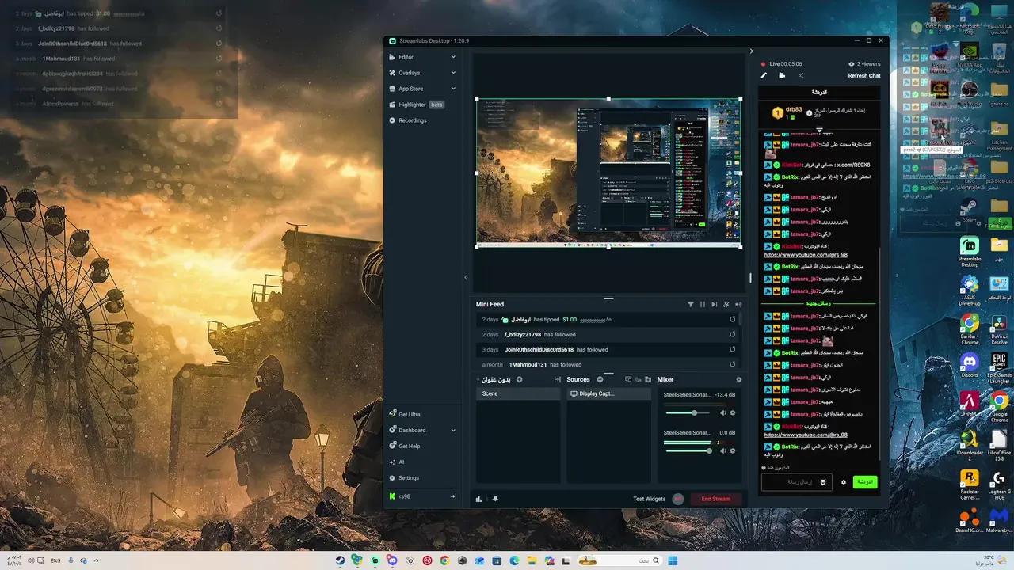Screen dimensions: 1014x570
Task: Skip the current Mini Feed alert
Action: point(715,304)
